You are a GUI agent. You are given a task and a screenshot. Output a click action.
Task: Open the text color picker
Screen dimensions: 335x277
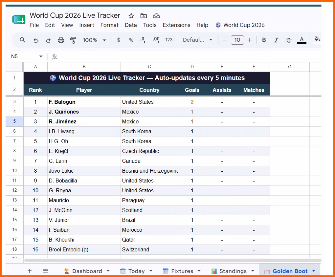302,40
